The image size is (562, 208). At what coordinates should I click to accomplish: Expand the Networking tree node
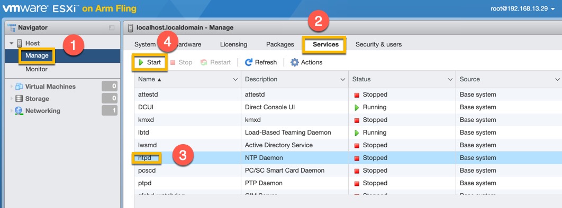tap(12, 111)
